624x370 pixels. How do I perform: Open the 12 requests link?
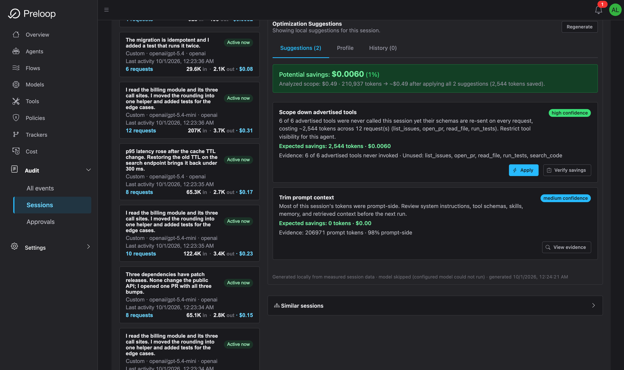point(141,130)
